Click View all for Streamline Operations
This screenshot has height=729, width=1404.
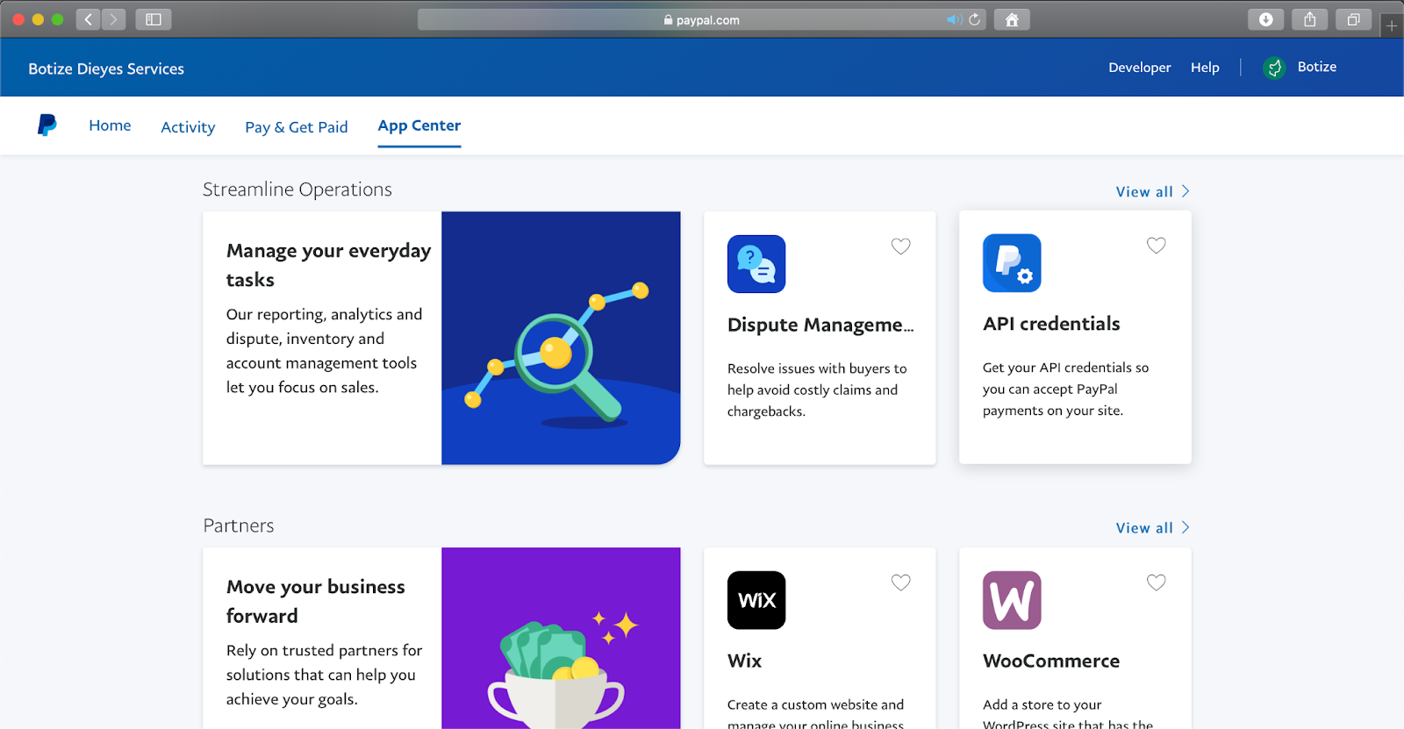click(1144, 191)
